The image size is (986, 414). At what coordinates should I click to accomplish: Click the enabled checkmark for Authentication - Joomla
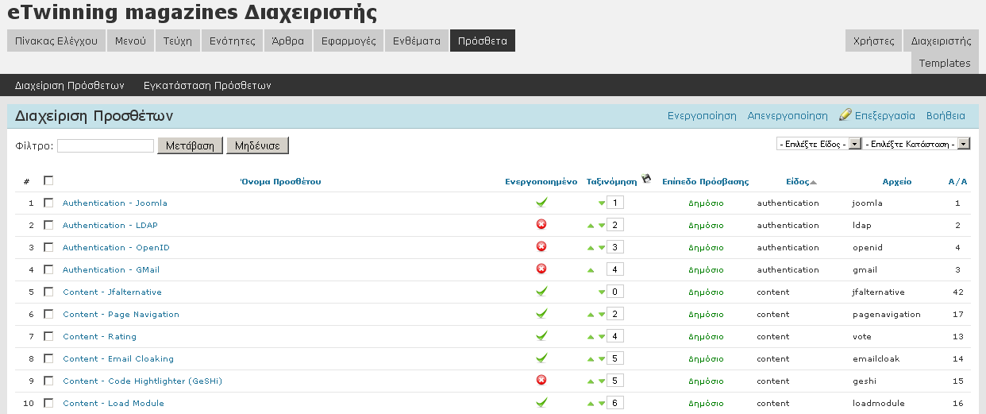(x=541, y=203)
